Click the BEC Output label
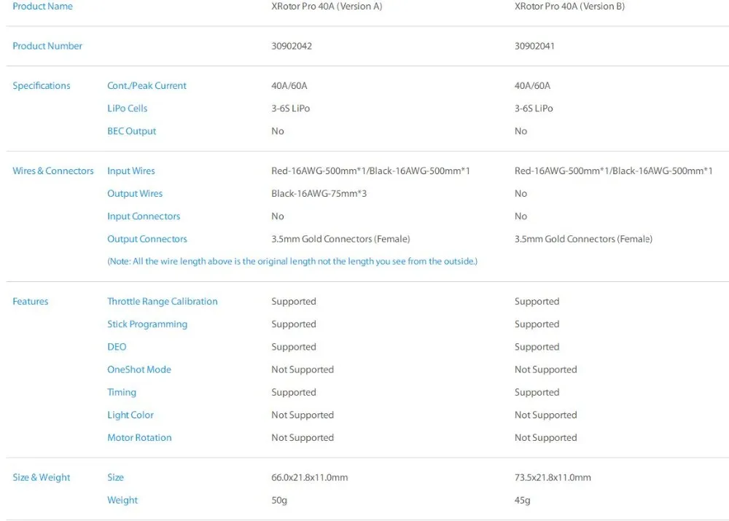 coord(131,131)
